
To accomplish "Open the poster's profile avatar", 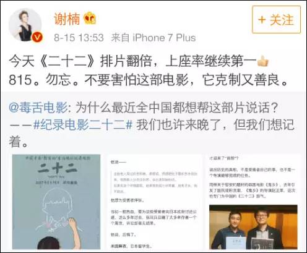I will [25, 25].
